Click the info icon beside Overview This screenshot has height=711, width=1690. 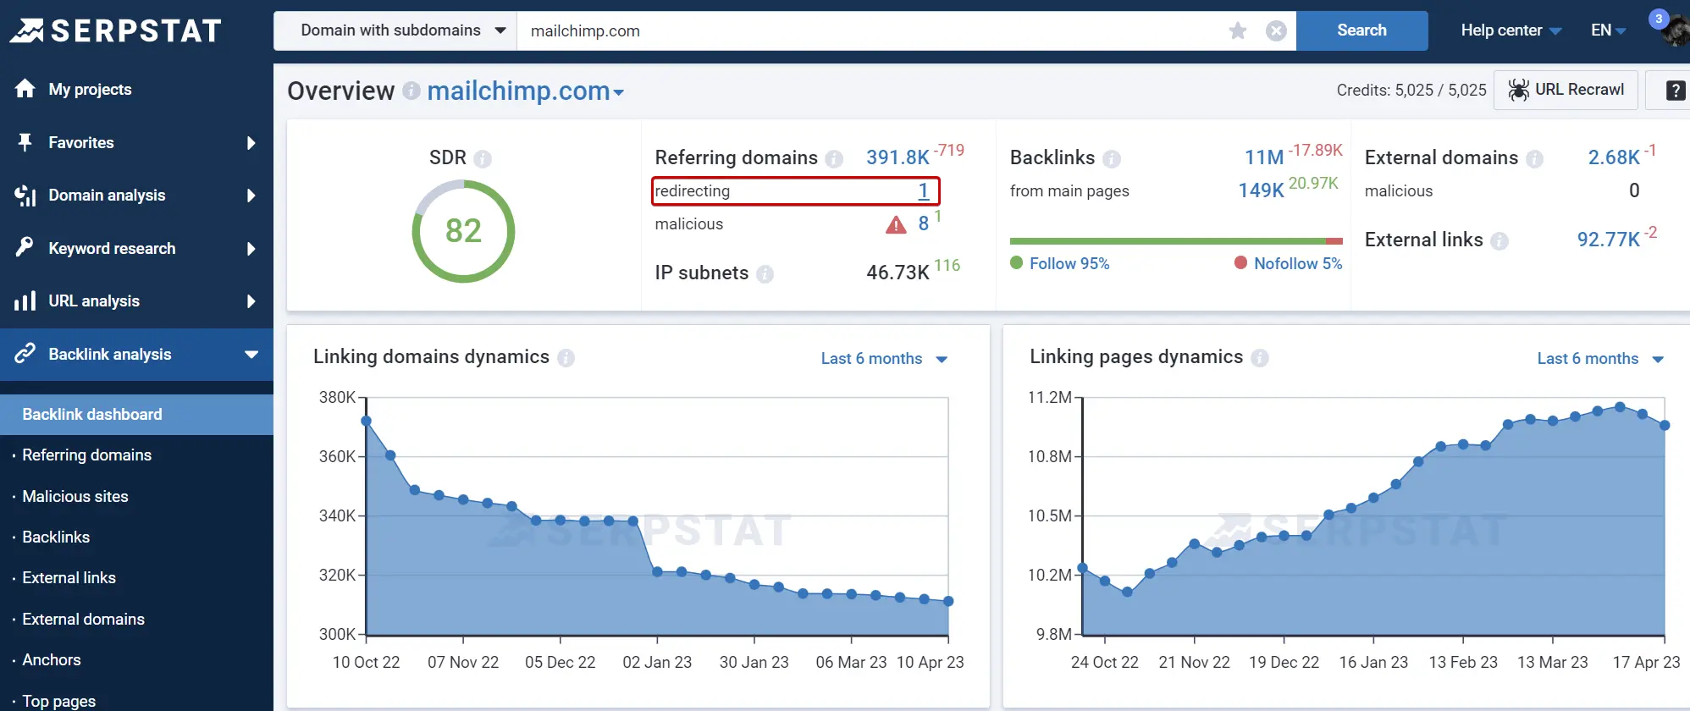pyautogui.click(x=411, y=91)
